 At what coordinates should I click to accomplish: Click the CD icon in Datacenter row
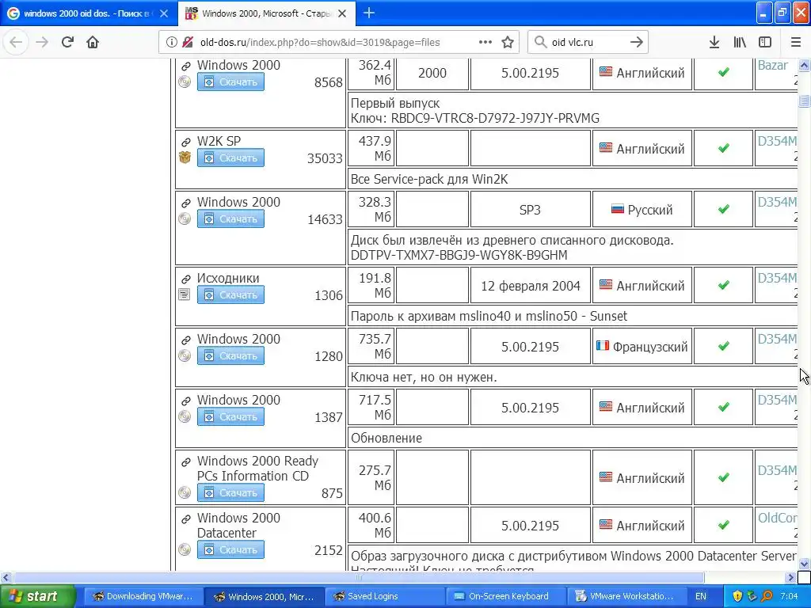[x=185, y=549]
